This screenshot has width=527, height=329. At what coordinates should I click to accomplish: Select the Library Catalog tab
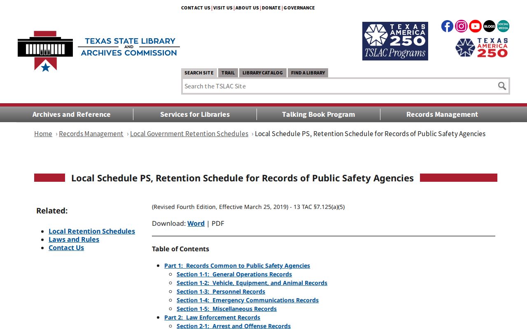click(x=263, y=73)
